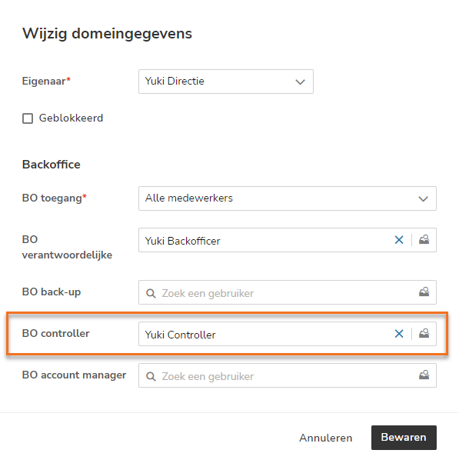This screenshot has height=460, width=459.
Task: Tick the Geblokkeerd checkbox
Action: click(x=28, y=118)
